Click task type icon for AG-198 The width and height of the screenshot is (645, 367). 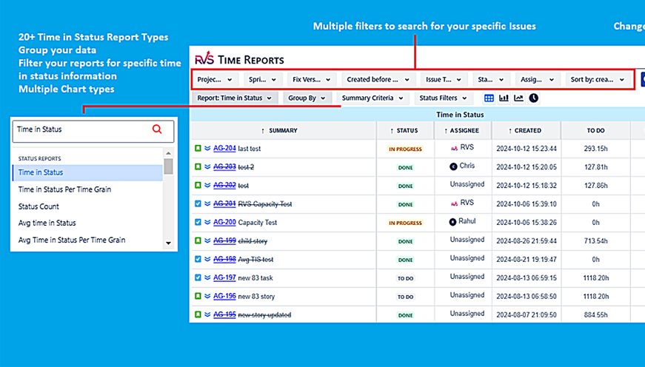click(198, 259)
